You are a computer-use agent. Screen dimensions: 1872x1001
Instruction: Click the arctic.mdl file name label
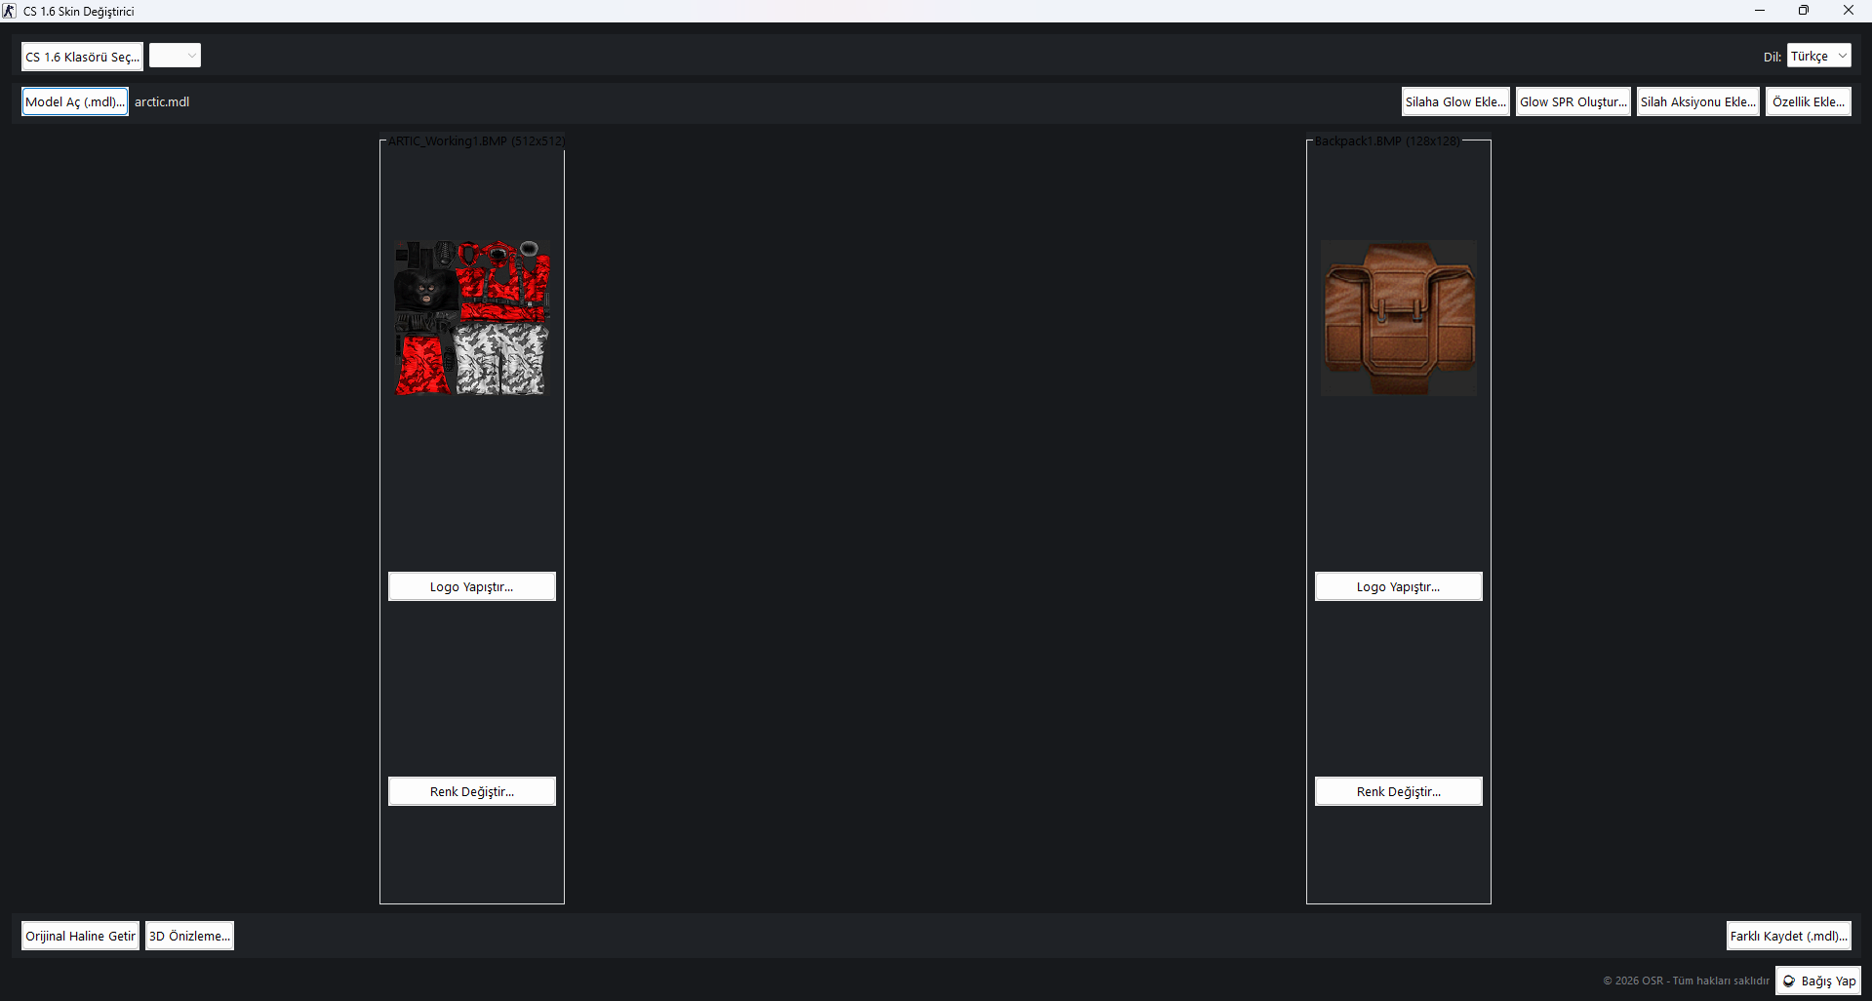tap(162, 101)
